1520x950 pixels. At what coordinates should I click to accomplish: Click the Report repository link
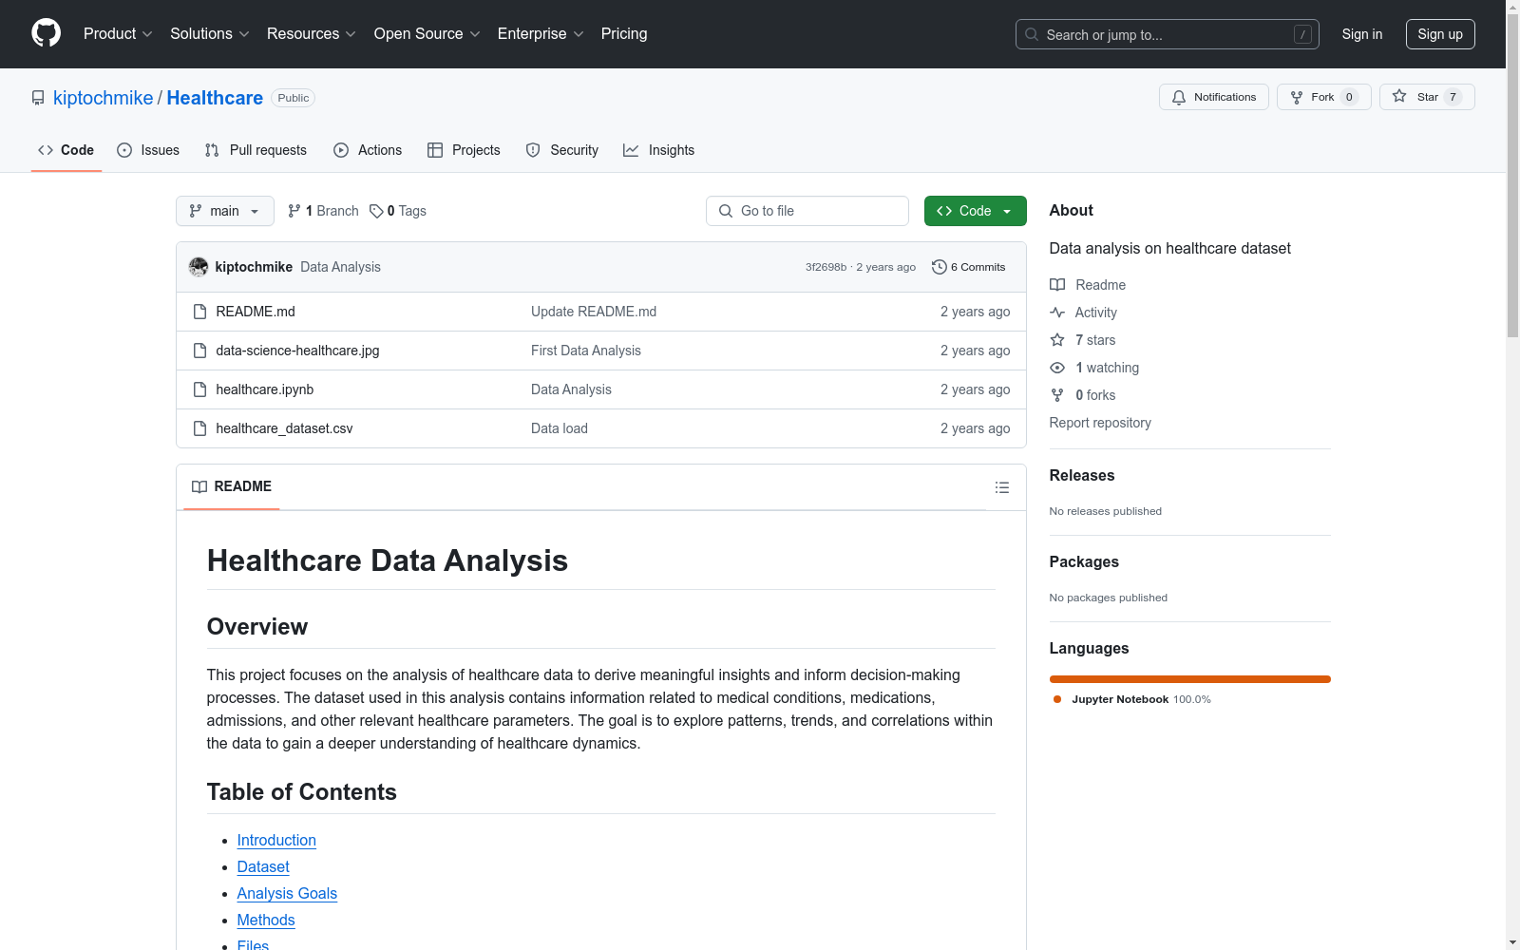(x=1100, y=423)
